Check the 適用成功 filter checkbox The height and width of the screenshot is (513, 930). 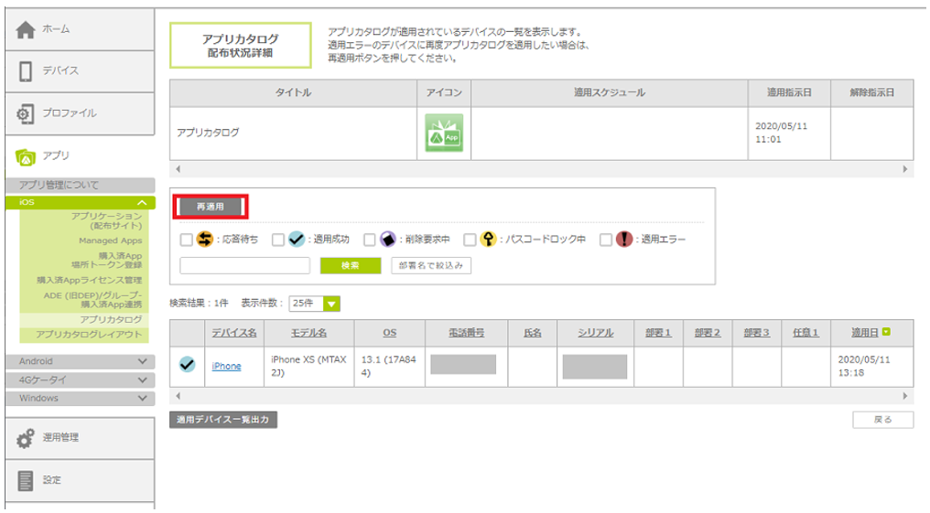(x=278, y=240)
